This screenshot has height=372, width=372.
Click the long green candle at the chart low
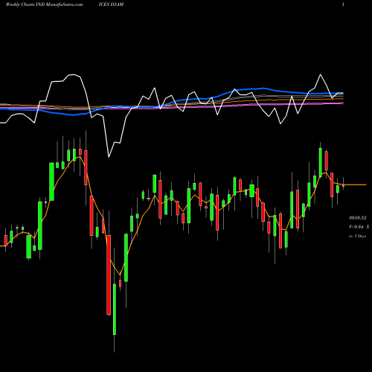[x=115, y=310]
